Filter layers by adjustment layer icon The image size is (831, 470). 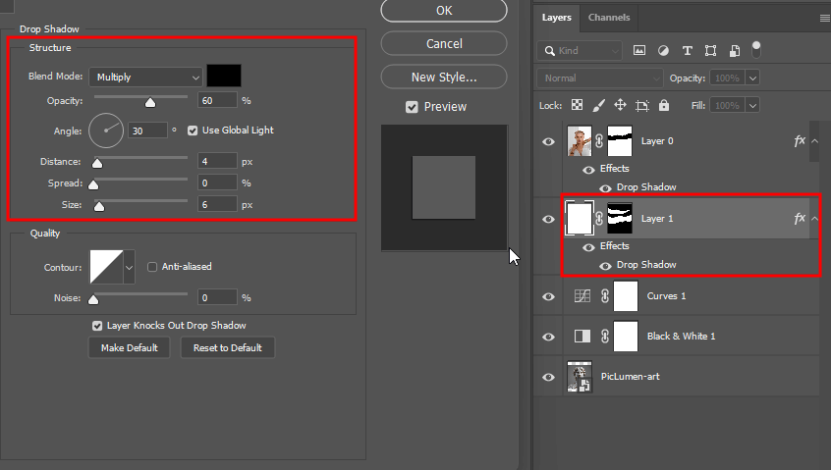(663, 51)
